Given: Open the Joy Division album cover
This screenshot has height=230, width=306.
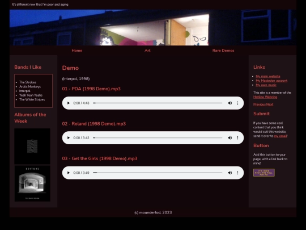Looking at the screenshot, I should [32, 147].
